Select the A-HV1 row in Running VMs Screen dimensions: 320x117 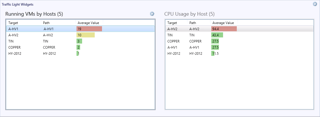(80, 29)
